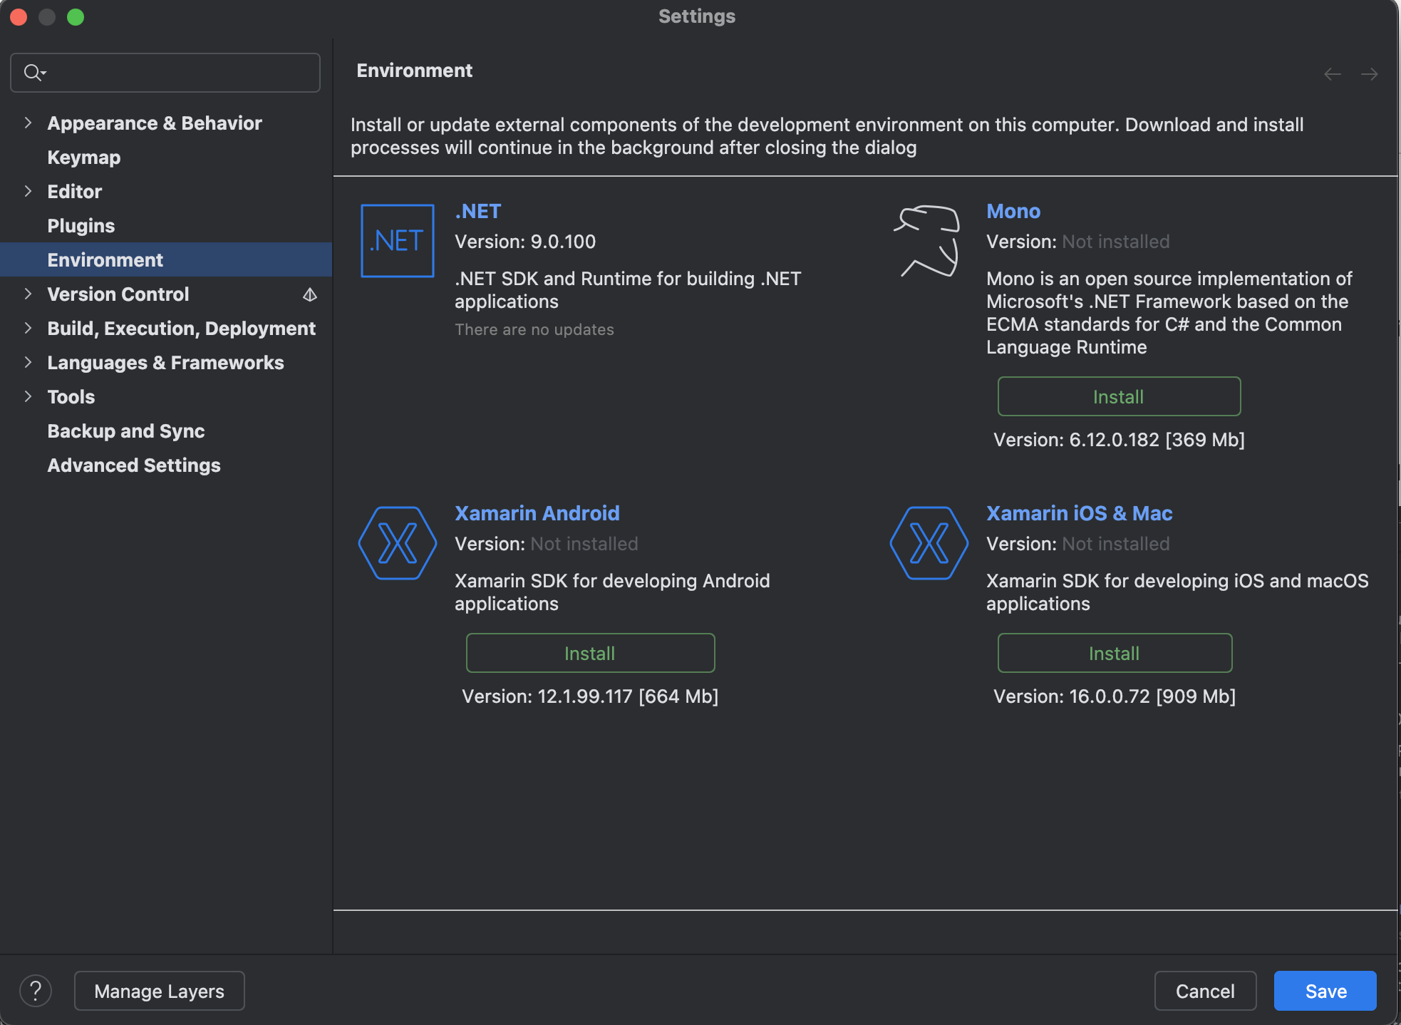Click the Version Control layer indicator icon

[310, 294]
